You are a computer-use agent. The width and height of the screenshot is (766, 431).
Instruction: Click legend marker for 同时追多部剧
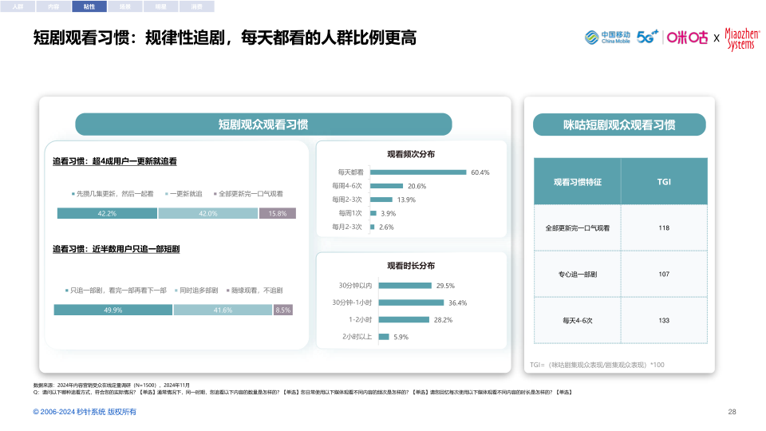(176, 291)
